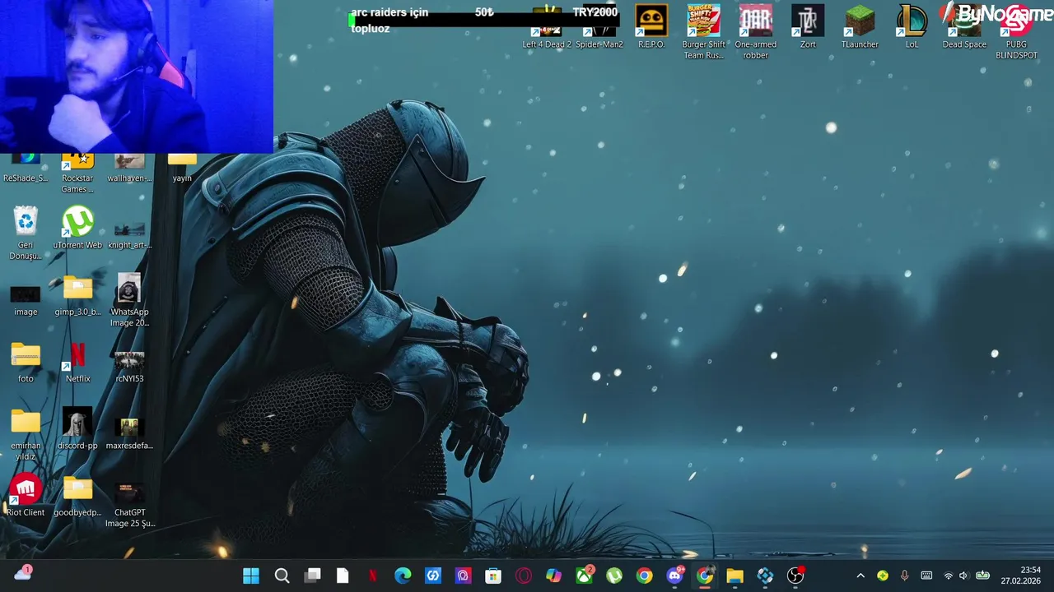
Task: Select the ReShade_S desktop icon
Action: tap(26, 168)
